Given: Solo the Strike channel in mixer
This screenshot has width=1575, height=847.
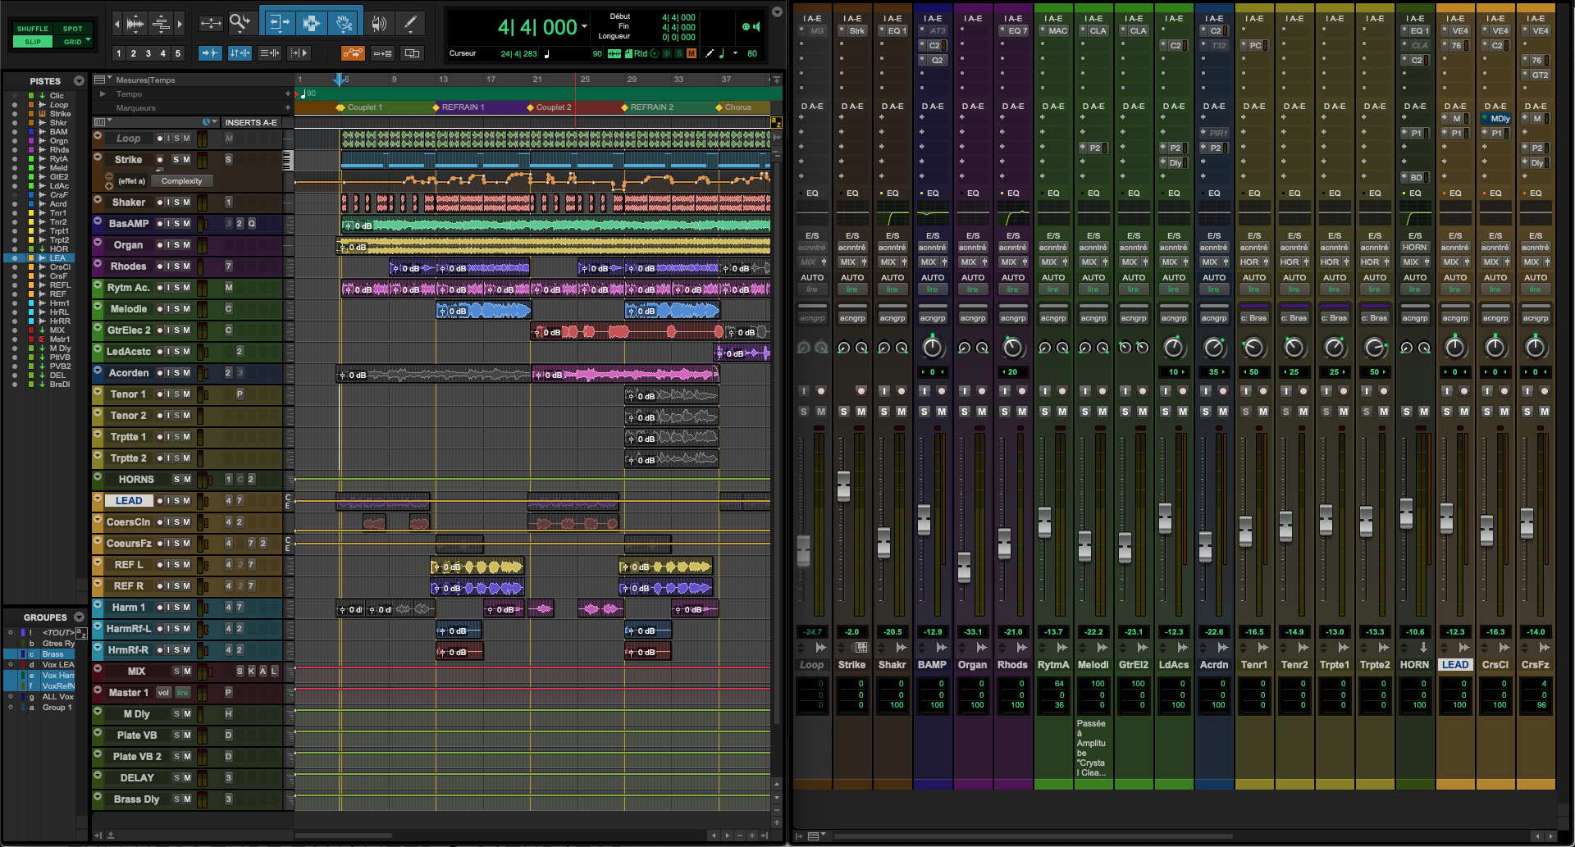Looking at the screenshot, I should point(844,412).
